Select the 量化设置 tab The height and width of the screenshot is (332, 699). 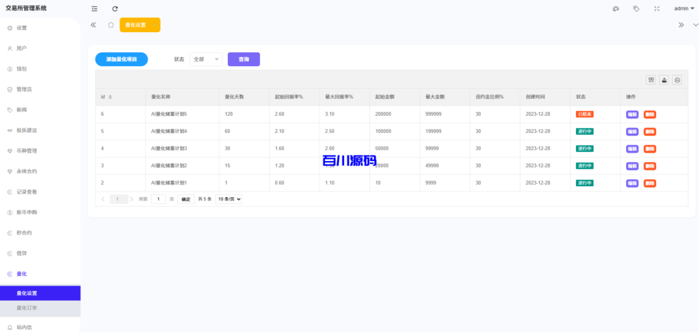(139, 25)
